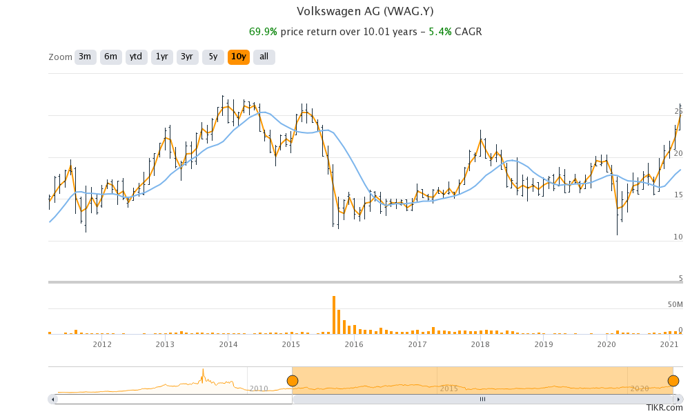Click the right orange range selector handle
This screenshot has height=414, width=690.
coord(673,380)
